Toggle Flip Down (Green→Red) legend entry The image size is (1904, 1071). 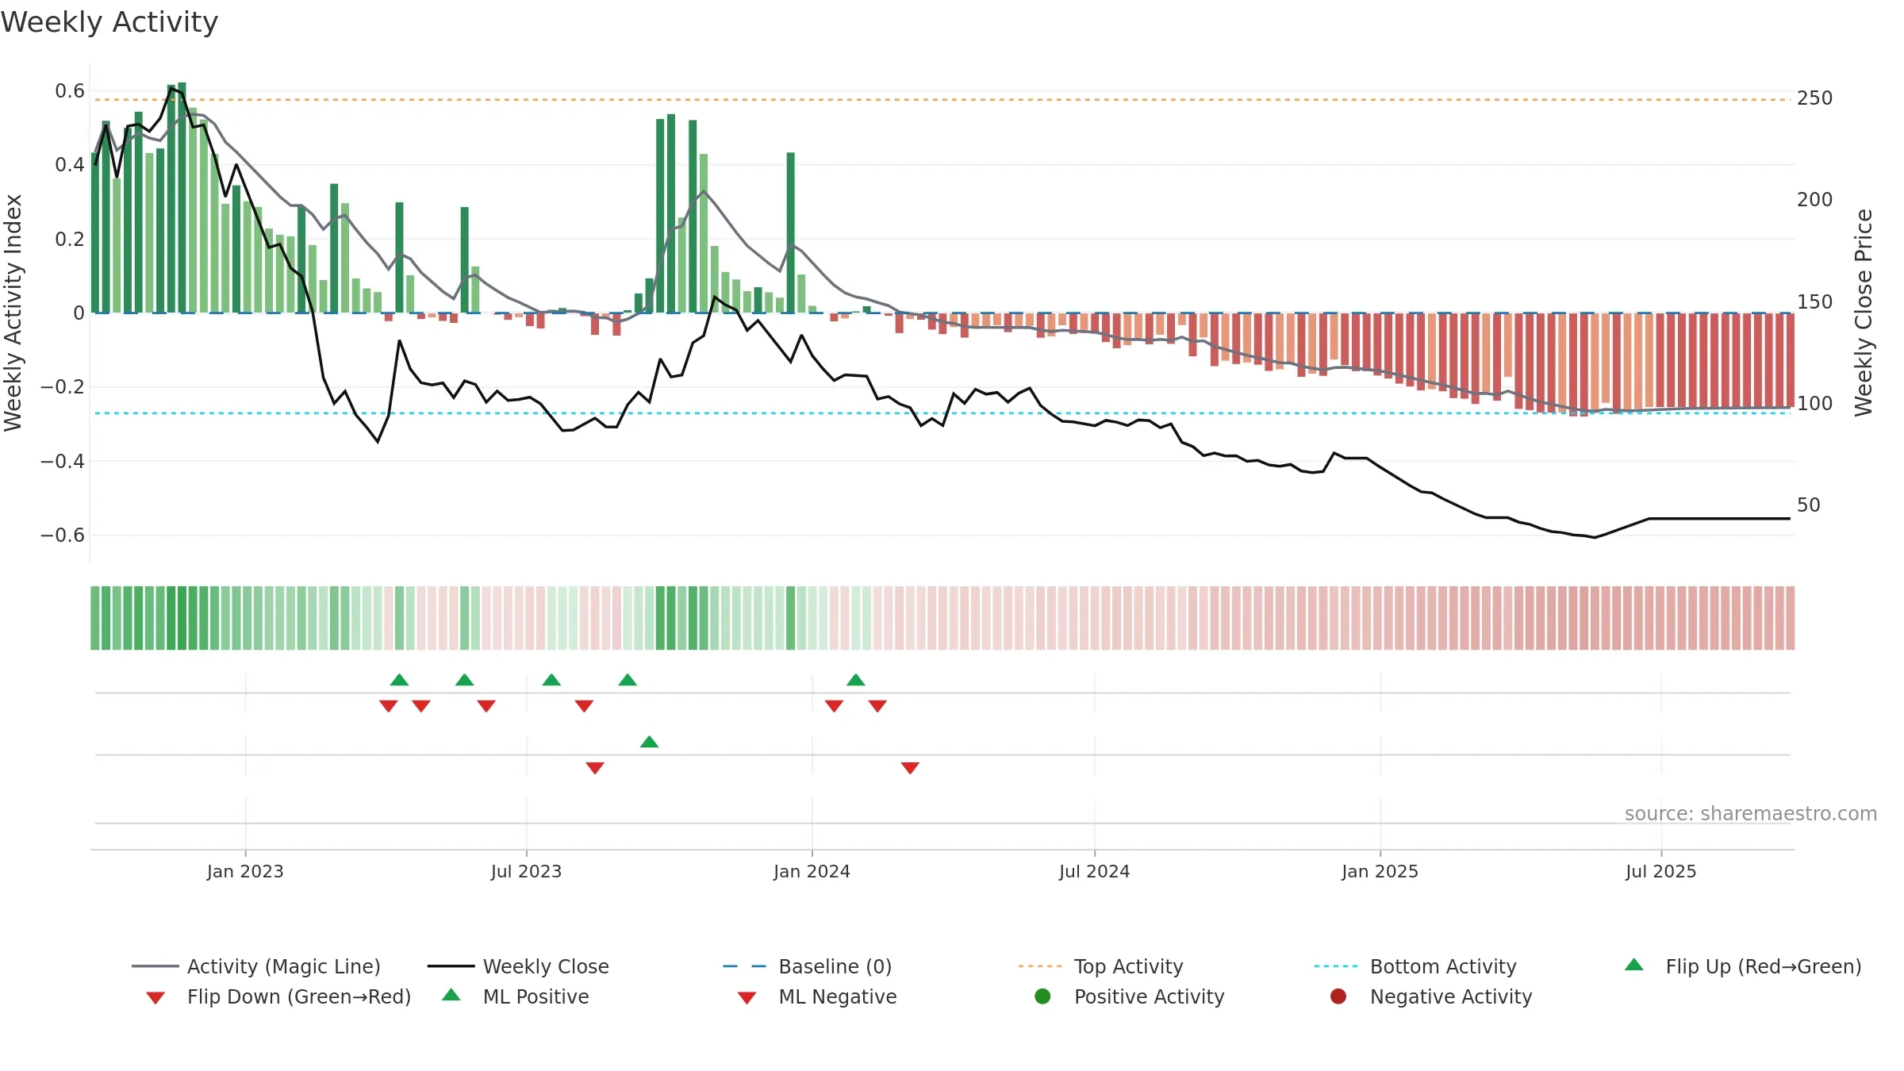278,996
